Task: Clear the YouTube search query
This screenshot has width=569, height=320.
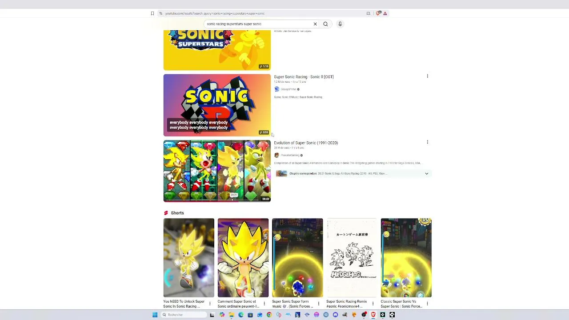Action: click(315, 24)
